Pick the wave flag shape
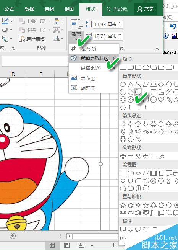Image resolution: width=178 pixels, height=250 pixels. (x=168, y=213)
